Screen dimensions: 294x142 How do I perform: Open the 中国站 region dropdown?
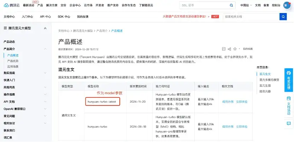pyautogui.click(x=246, y=5)
